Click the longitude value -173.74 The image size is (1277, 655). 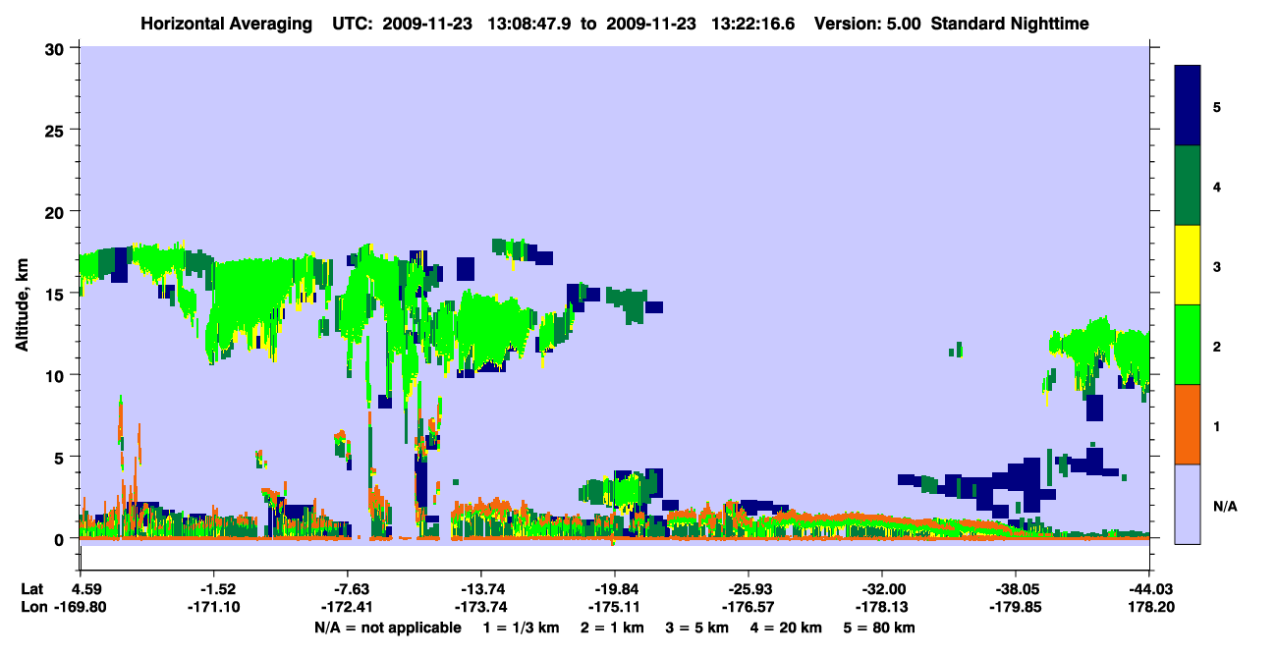point(480,607)
